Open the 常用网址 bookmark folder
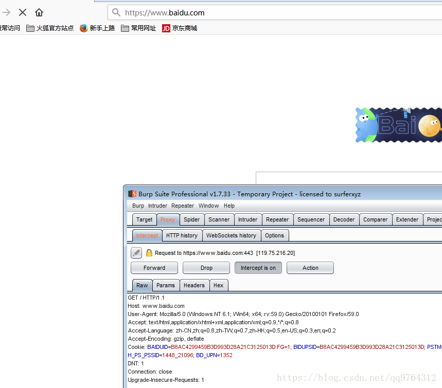This screenshot has height=388, width=442. [138, 28]
